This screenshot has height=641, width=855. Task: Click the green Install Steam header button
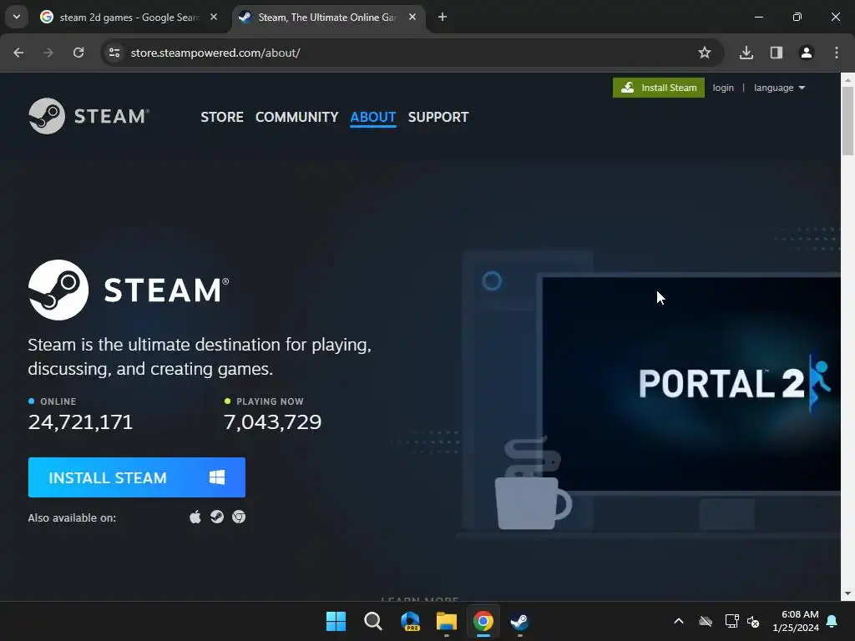coord(659,88)
